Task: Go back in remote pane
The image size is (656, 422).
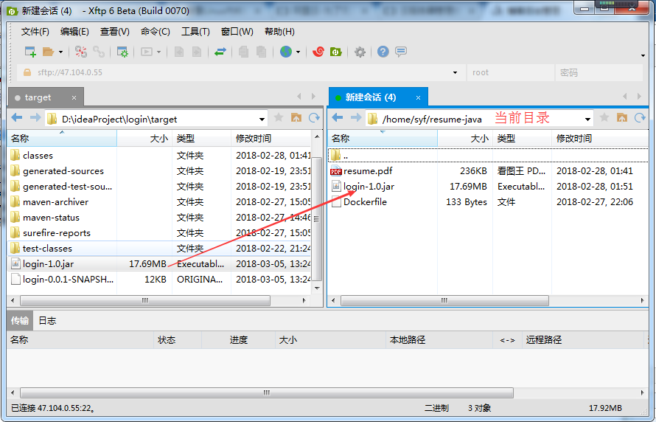Action: coord(338,119)
